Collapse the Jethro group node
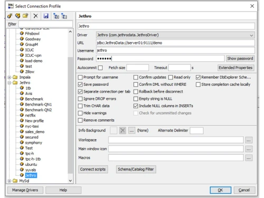The image size is (264, 198). click(10, 83)
